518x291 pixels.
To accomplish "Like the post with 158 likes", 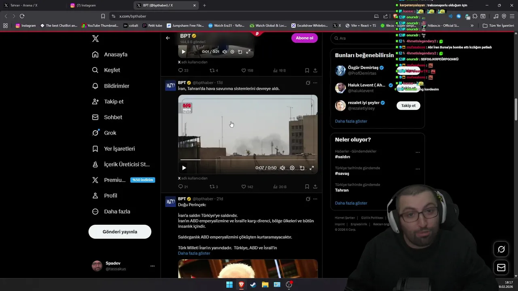I will [247, 70].
